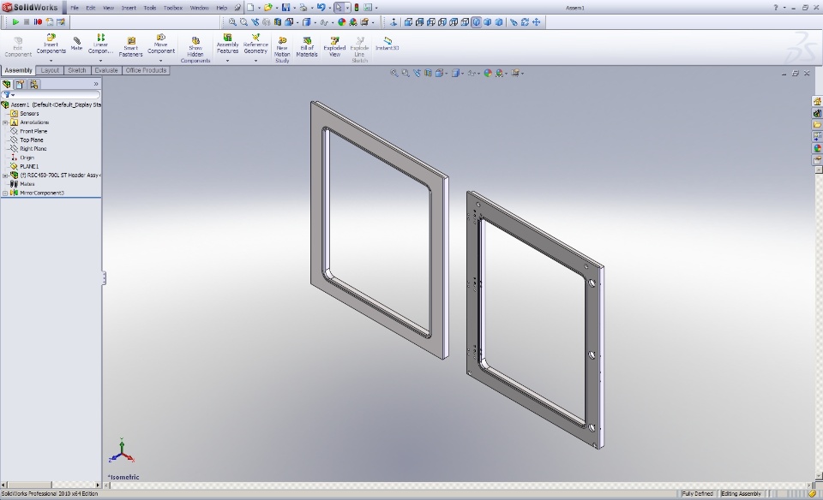This screenshot has height=500, width=823.
Task: Click the Pan view arrows icon
Action: 537,22
